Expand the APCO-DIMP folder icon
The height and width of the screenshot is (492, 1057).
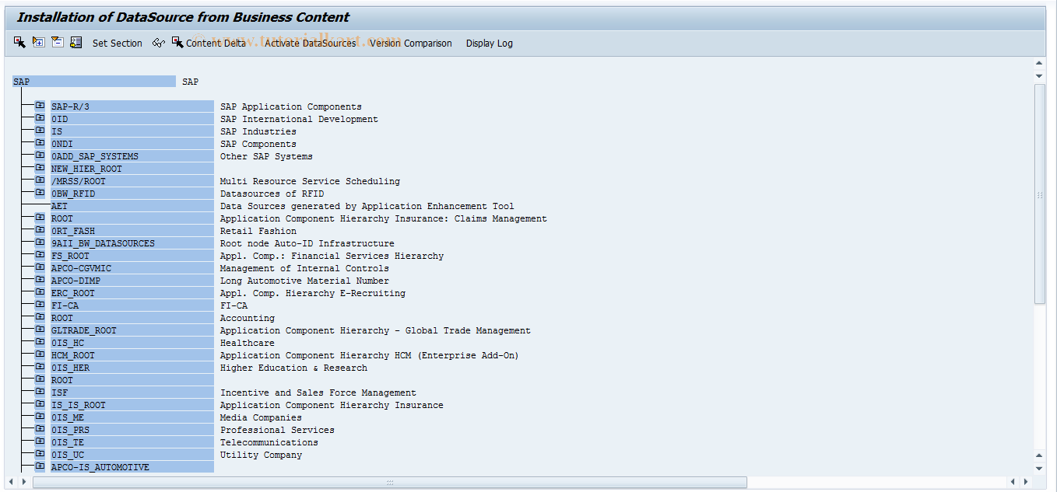click(40, 280)
